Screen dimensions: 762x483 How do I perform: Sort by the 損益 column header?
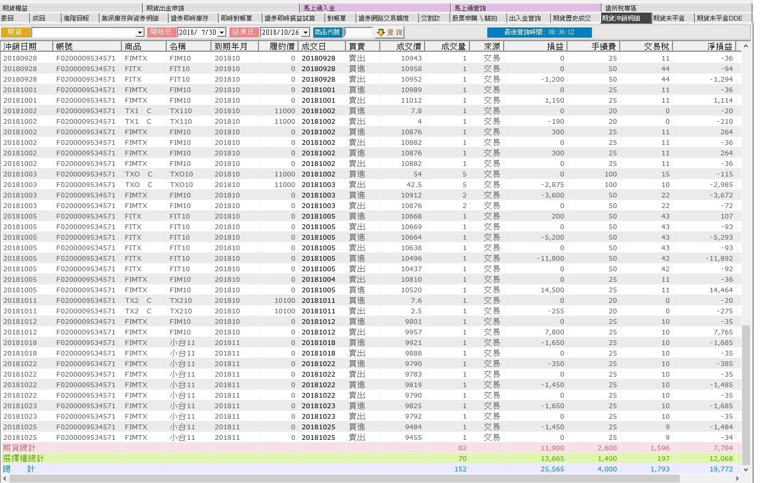click(535, 46)
